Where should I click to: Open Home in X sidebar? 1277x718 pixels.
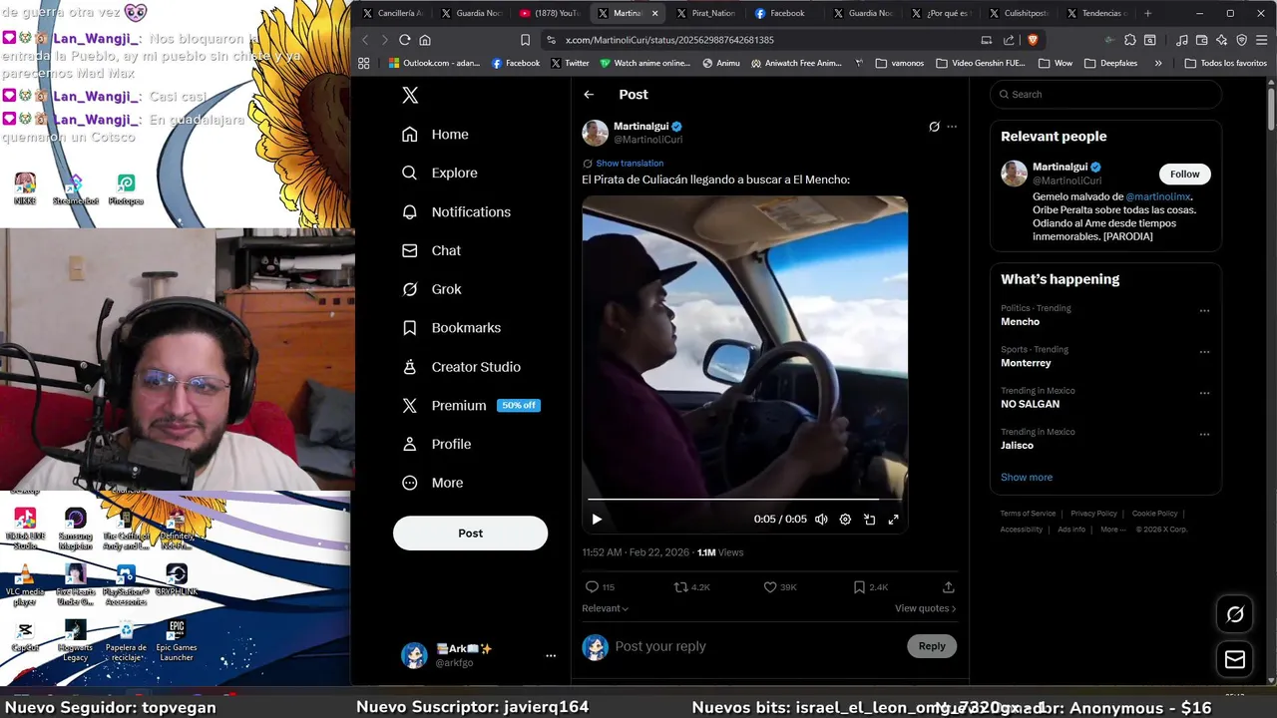point(435,135)
